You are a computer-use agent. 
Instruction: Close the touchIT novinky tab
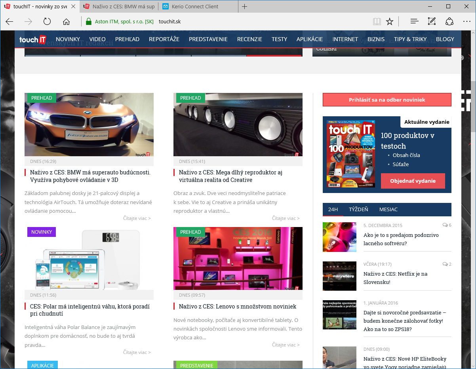[x=73, y=7]
